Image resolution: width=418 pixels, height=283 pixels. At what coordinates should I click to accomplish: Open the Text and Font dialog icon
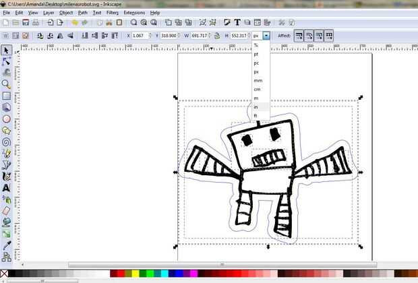[x=237, y=23]
